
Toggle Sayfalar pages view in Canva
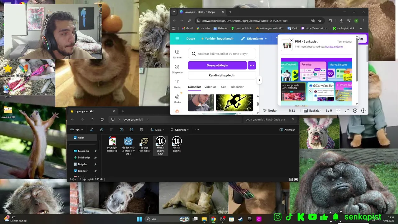click(x=312, y=110)
